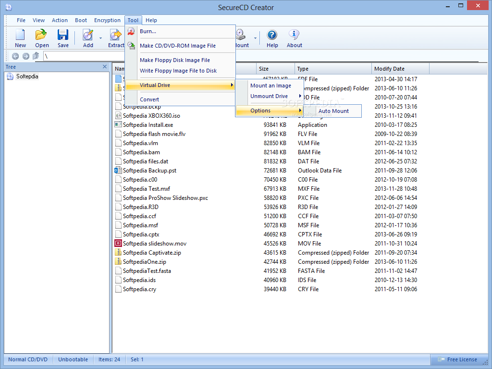Sort by the Size column header
492x369 pixels.
pyautogui.click(x=275, y=69)
